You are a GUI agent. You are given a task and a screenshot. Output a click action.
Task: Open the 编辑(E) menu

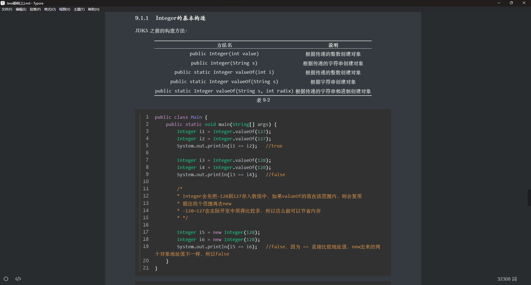pyautogui.click(x=21, y=9)
